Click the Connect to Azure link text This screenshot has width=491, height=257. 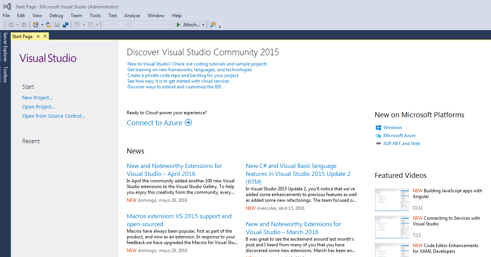pyautogui.click(x=155, y=123)
